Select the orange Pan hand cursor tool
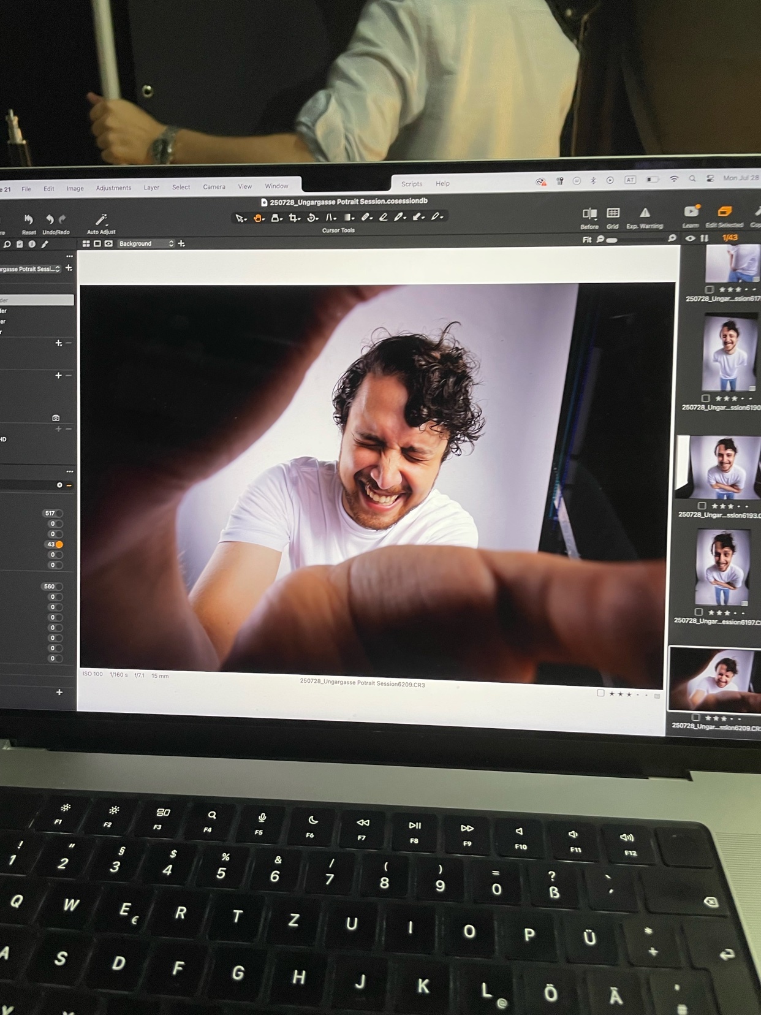 pyautogui.click(x=258, y=218)
